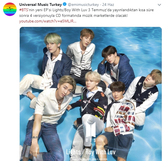Visit the @emimusicturkey handle link
This screenshot has height=161, width=164.
coord(83,4)
